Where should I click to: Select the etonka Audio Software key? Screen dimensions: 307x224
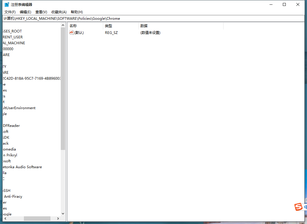click(x=22, y=167)
